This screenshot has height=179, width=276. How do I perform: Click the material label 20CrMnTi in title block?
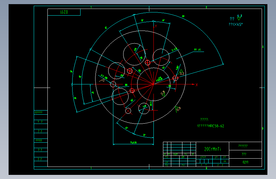point(212,149)
